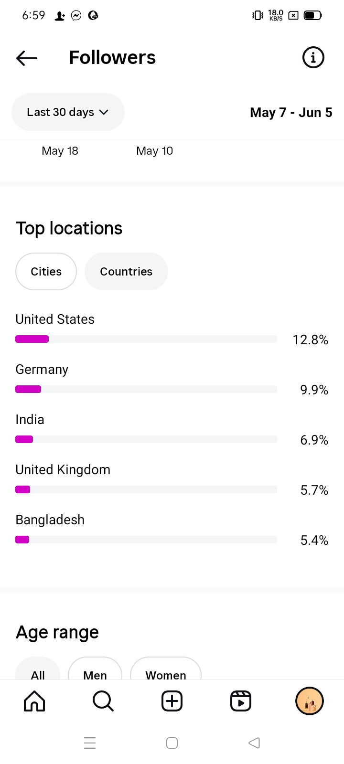
Task: Open the Android recent apps menu
Action: tap(90, 743)
